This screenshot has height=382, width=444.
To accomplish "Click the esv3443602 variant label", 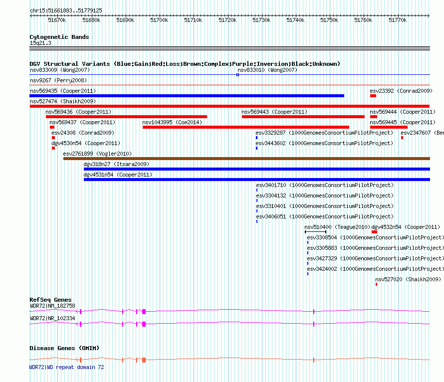I will click(324, 143).
